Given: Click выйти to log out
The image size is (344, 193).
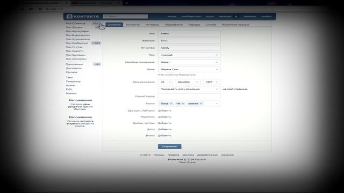Looking at the screenshot, I should [x=266, y=17].
